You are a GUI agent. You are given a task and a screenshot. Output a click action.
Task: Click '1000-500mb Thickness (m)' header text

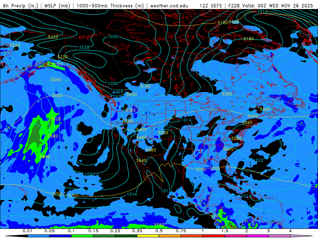coord(110,6)
